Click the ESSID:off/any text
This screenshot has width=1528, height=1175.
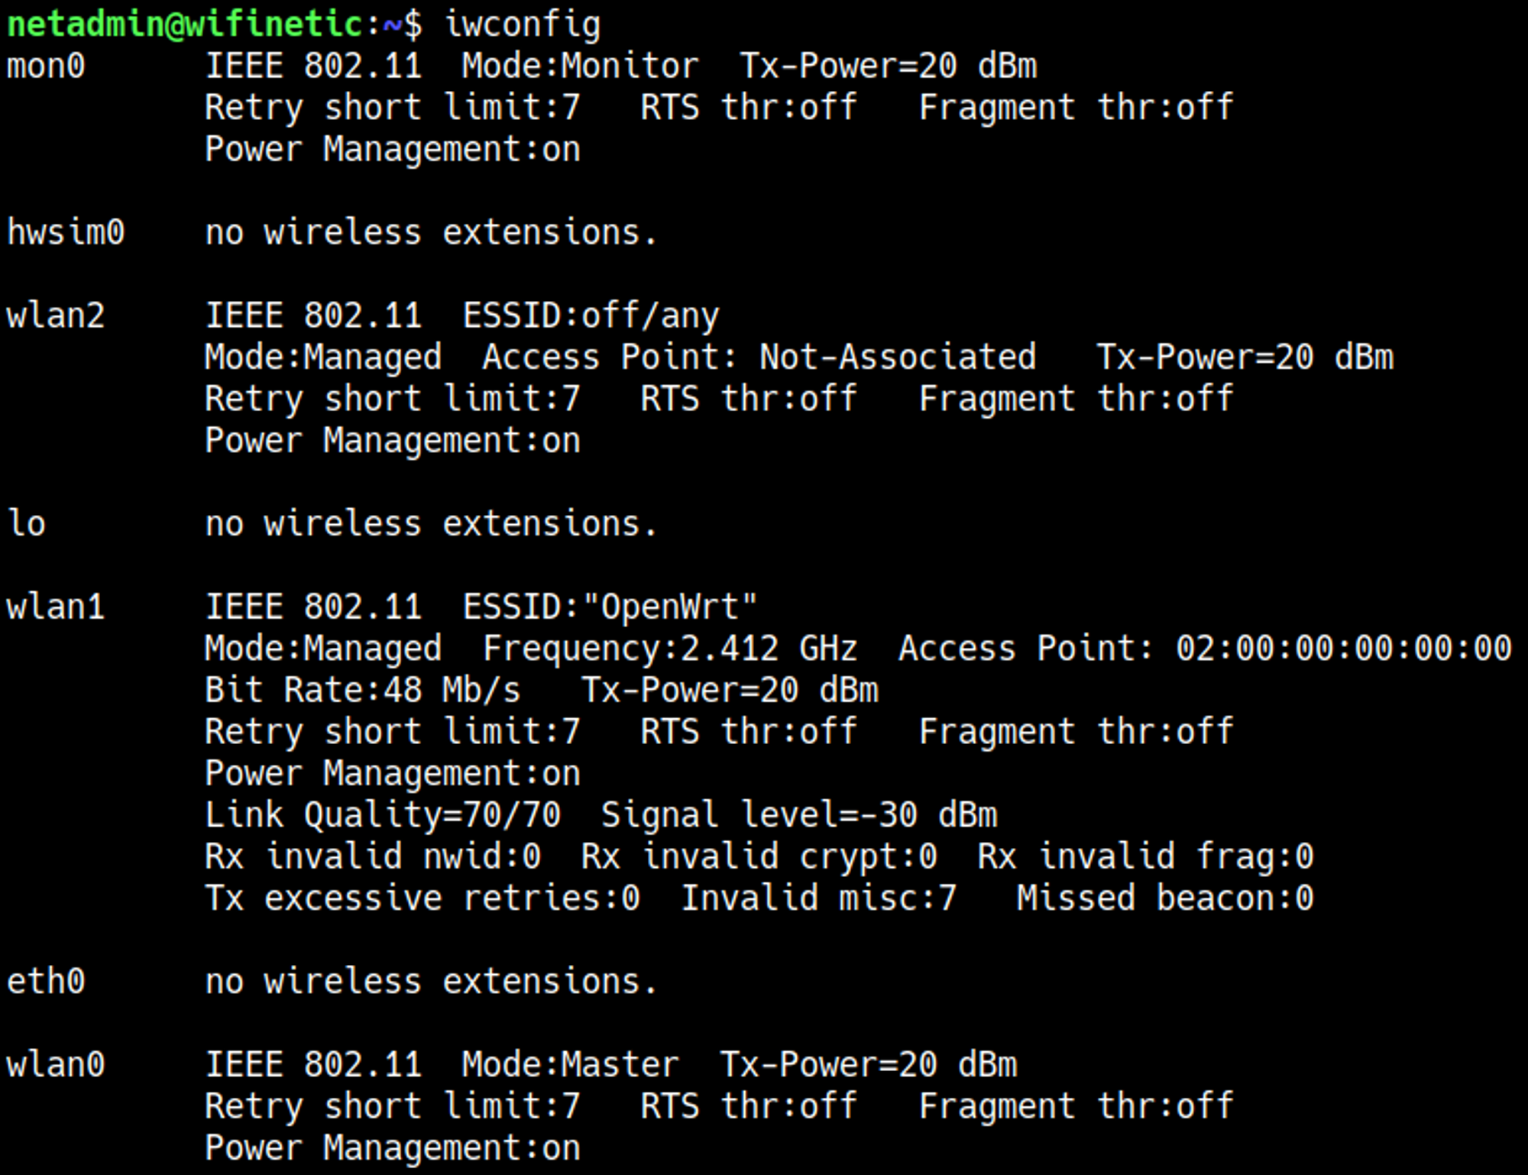(x=591, y=316)
